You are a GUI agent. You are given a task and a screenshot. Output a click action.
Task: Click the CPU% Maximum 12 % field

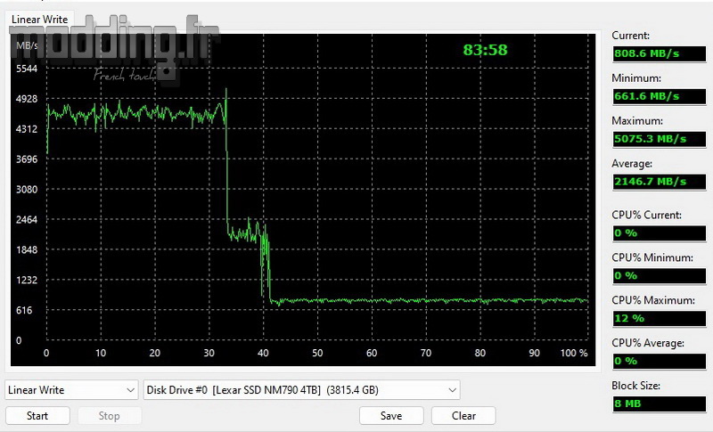click(x=659, y=319)
